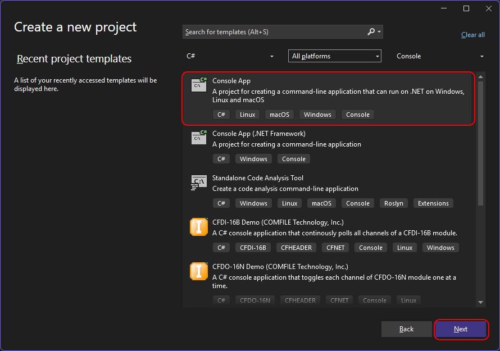The width and height of the screenshot is (500, 351).
Task: Open the C# language filter dropdown
Action: click(x=229, y=56)
